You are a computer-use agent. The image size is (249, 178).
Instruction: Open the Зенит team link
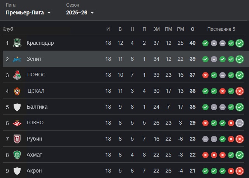[x=34, y=59]
